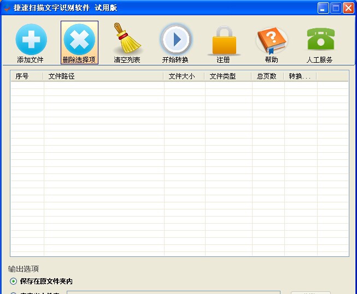Viewport: 357px width, 294px height.
Task: Click the 文件路径 column header
Action: click(103, 76)
